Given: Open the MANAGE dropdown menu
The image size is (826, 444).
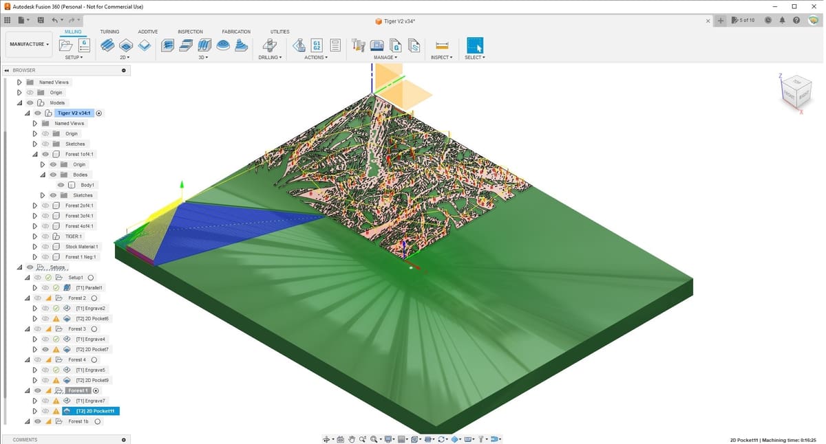Looking at the screenshot, I should 385,58.
